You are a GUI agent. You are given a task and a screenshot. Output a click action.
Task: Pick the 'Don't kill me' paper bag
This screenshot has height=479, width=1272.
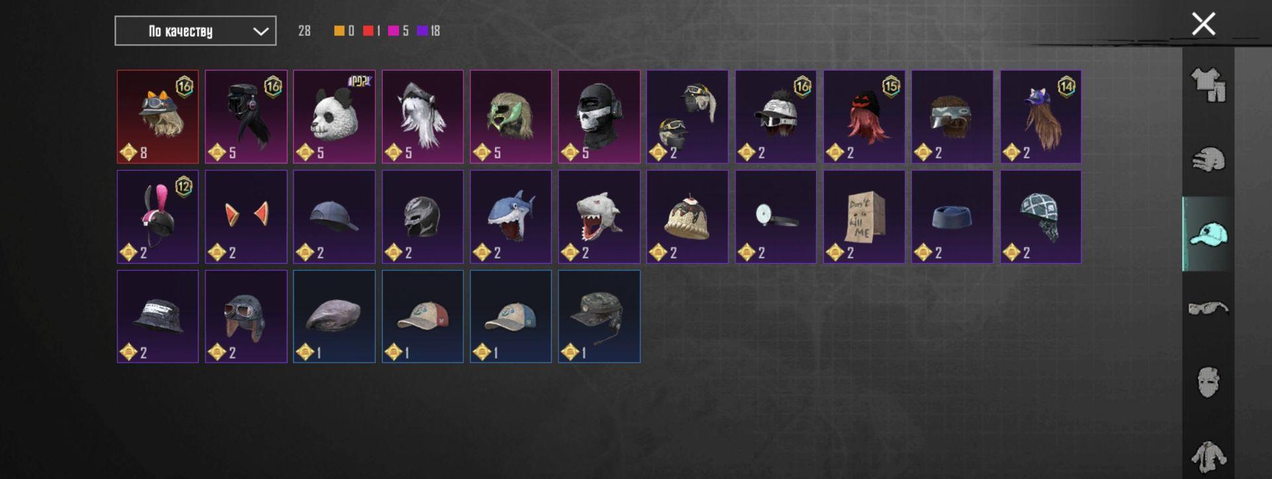click(864, 217)
